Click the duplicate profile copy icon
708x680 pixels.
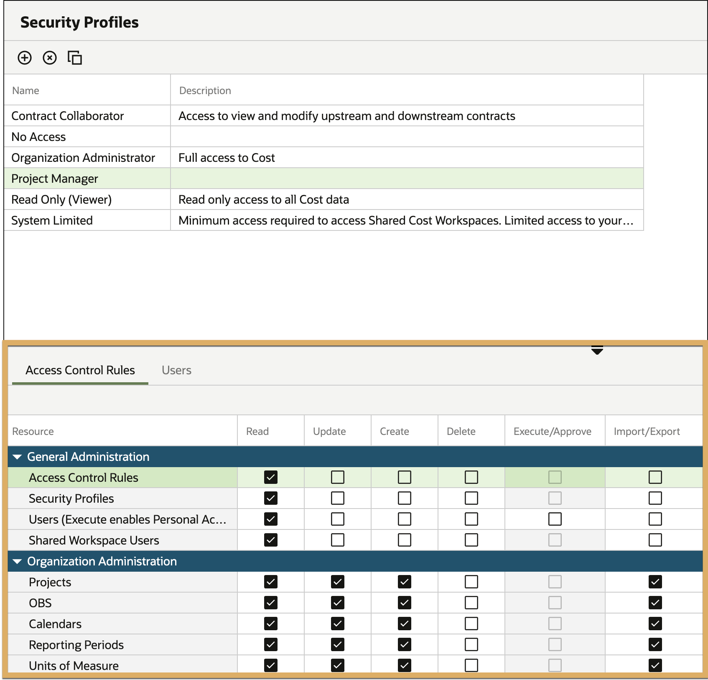point(75,58)
